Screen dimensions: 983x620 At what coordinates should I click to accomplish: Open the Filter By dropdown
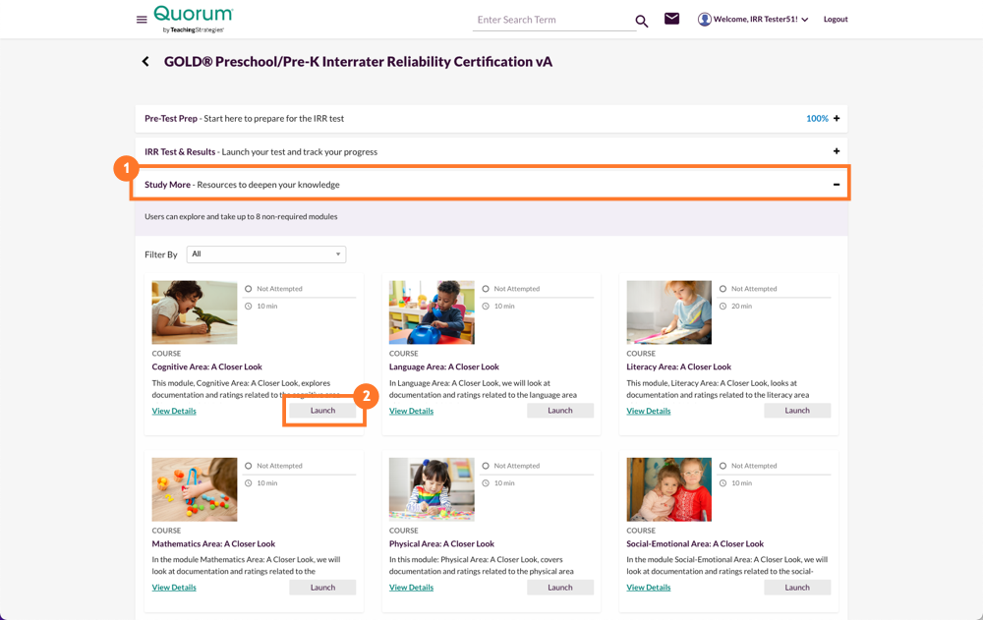click(265, 254)
